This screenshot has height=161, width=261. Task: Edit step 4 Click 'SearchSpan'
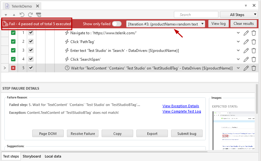(x=246, y=59)
